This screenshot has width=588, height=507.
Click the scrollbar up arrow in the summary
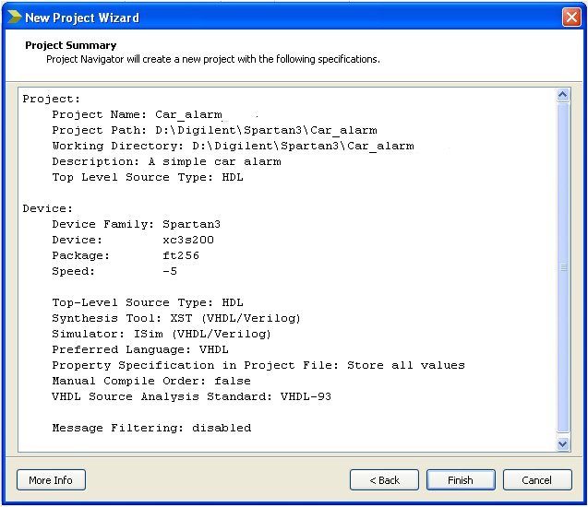pos(563,95)
